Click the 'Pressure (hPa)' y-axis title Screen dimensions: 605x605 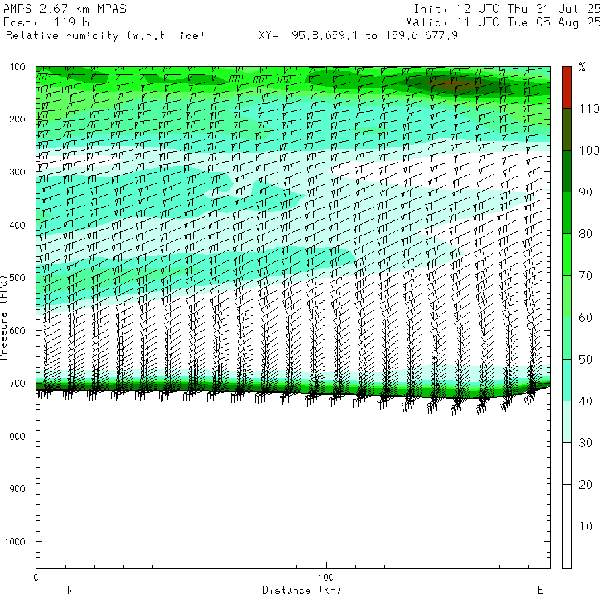click(4, 317)
